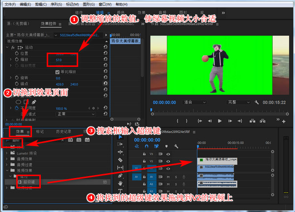The width and height of the screenshot is (295, 212).
Task: Open the 完整 playback resolution dropdown
Action: coord(238,102)
